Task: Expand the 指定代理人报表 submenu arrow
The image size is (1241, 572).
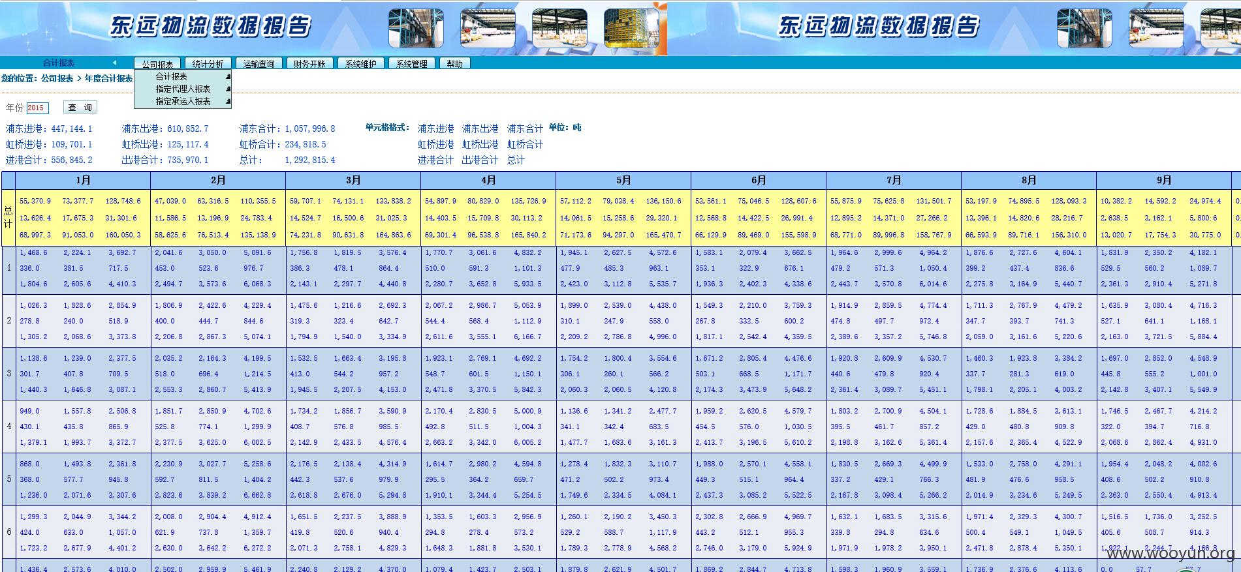Action: pos(228,89)
